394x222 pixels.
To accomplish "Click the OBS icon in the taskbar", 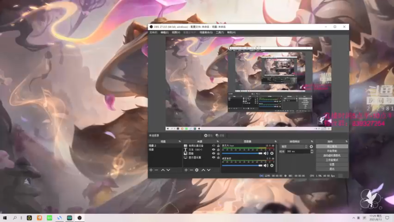I will click(x=80, y=218).
